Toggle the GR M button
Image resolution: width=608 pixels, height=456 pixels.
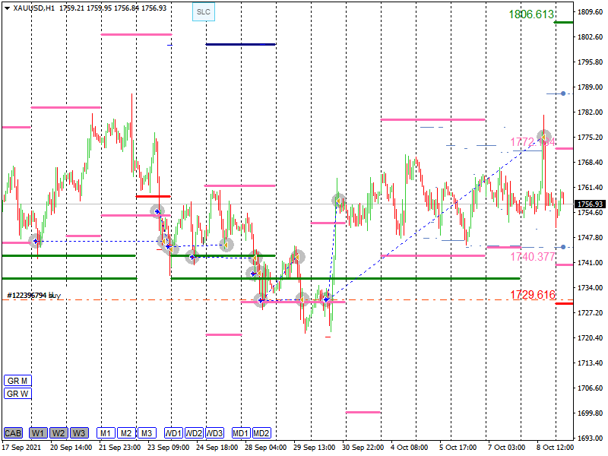pyautogui.click(x=17, y=381)
